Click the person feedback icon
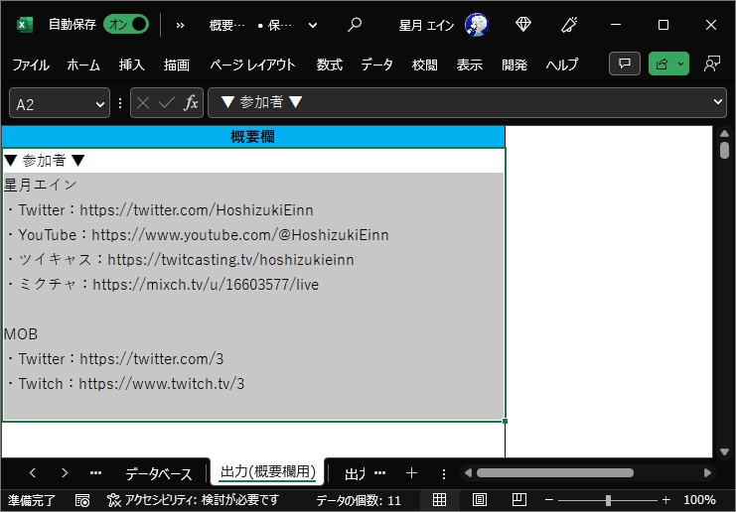 711,64
